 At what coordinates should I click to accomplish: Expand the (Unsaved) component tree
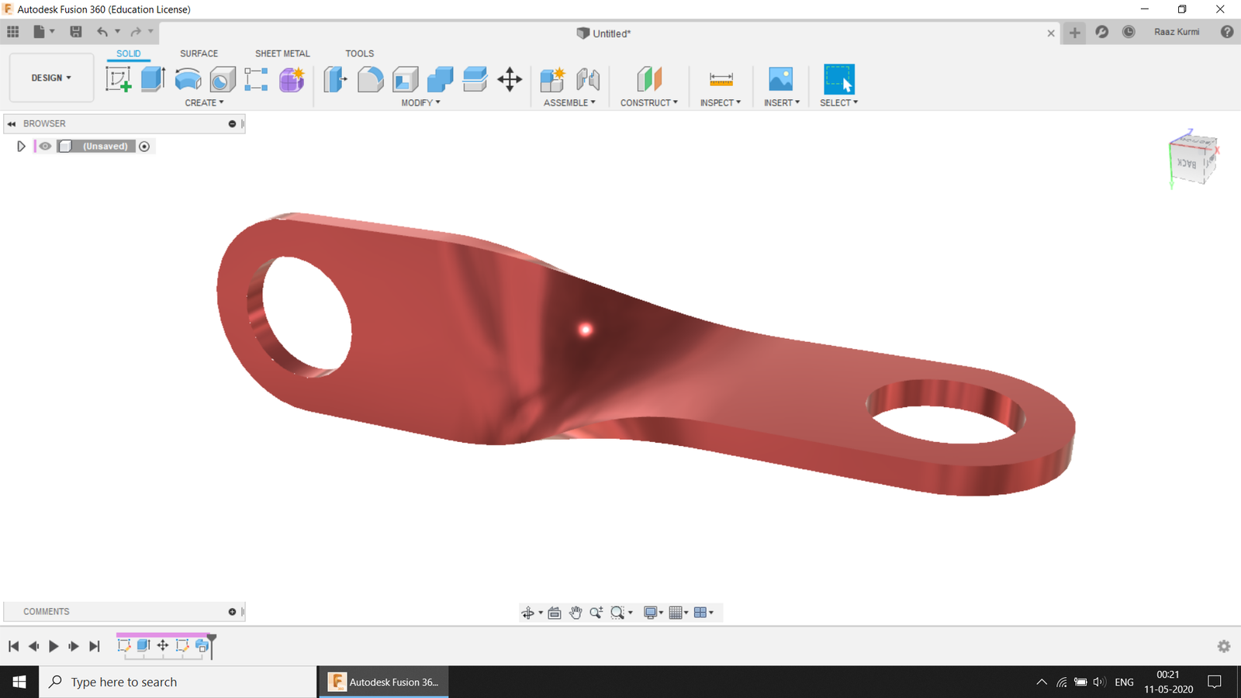21,146
